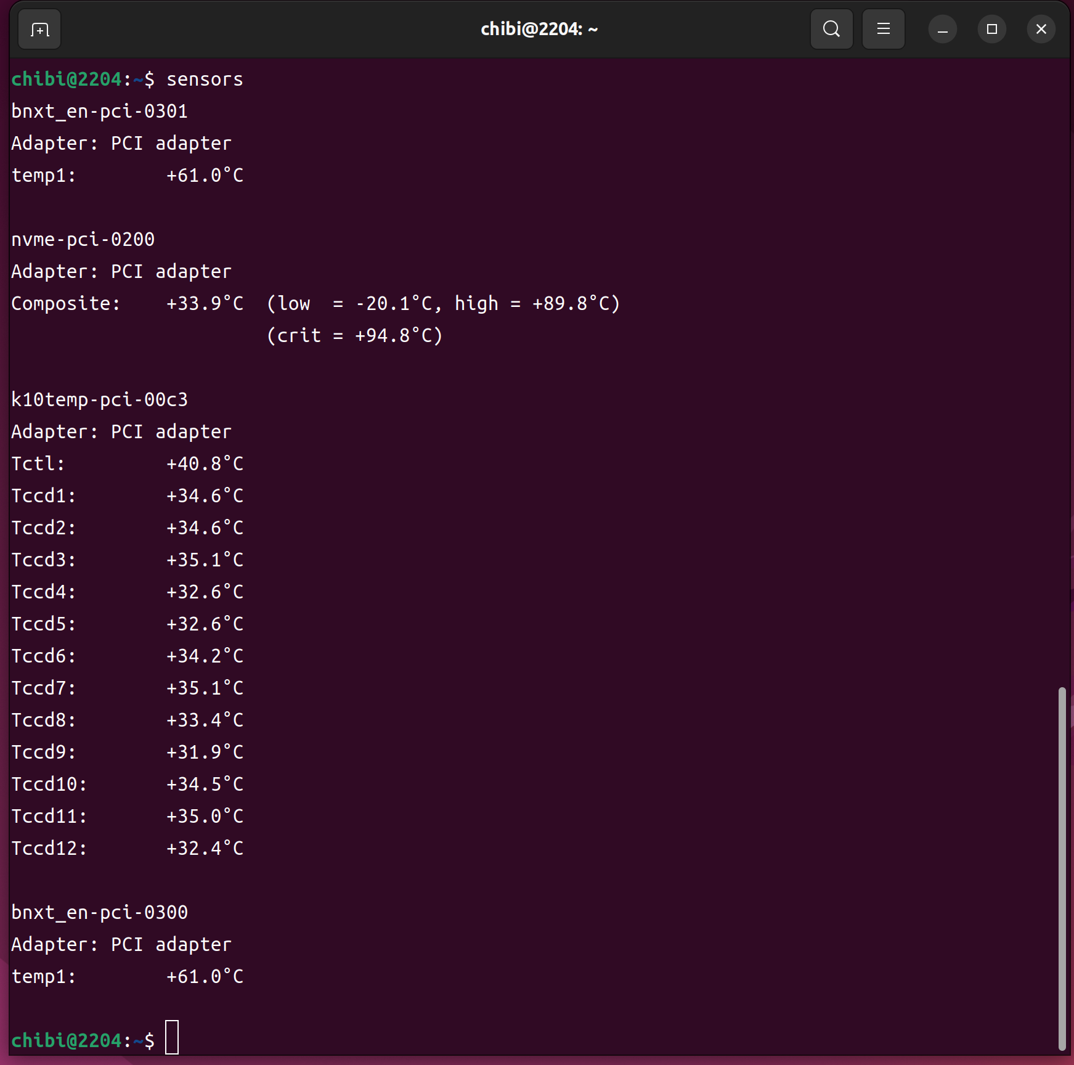Maximize the terminal window

pyautogui.click(x=991, y=30)
